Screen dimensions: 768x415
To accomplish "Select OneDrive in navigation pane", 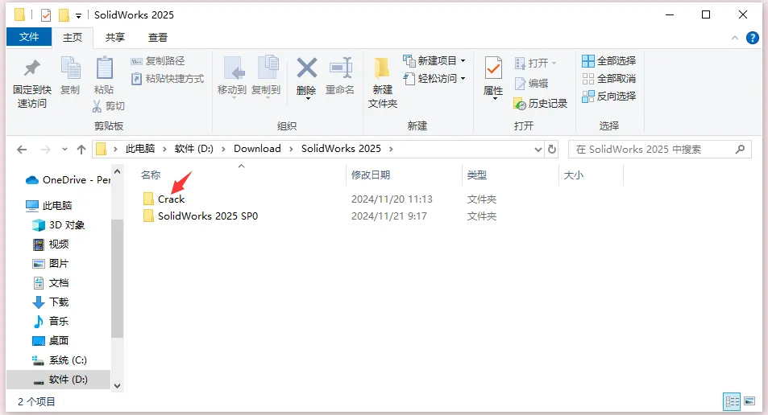I will [x=68, y=180].
